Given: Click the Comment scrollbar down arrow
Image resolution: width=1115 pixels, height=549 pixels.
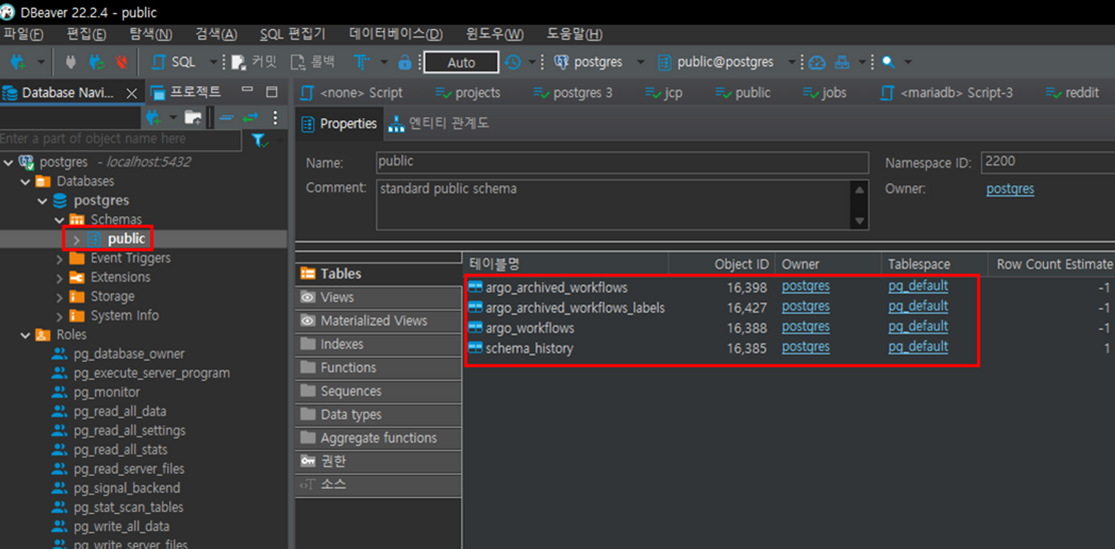Looking at the screenshot, I should 860,221.
